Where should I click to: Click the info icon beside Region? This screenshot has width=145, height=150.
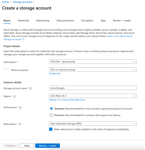tap(15, 96)
